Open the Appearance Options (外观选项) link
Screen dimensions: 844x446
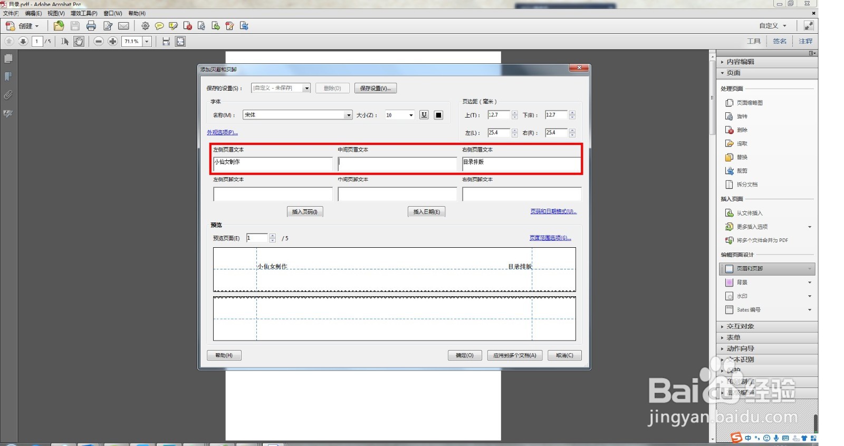click(223, 132)
